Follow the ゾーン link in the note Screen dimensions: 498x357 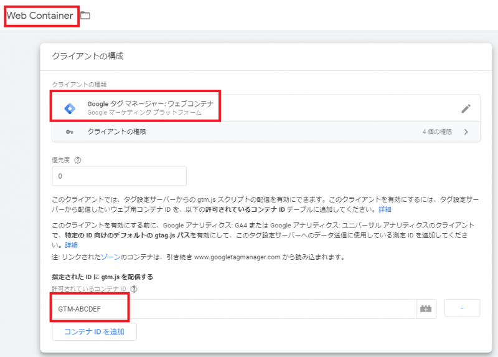tap(111, 257)
